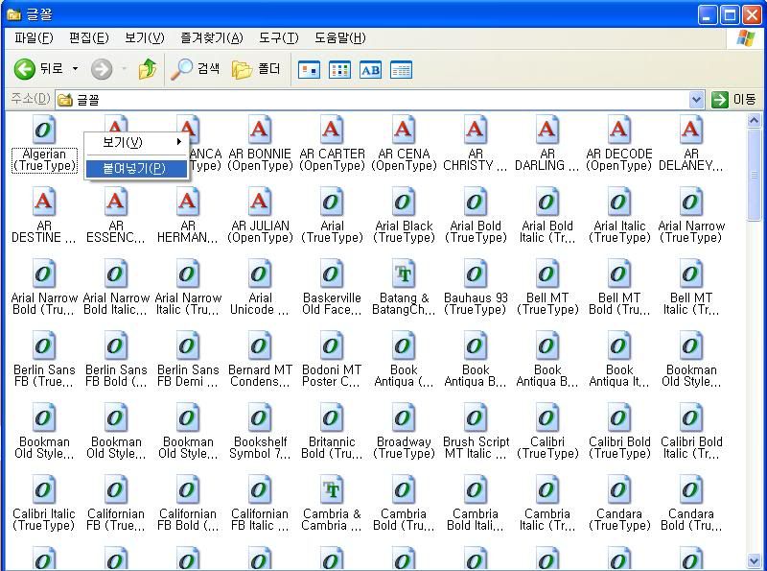This screenshot has width=767, height=571.
Task: Open the Search (검색) pane
Action: coord(196,69)
